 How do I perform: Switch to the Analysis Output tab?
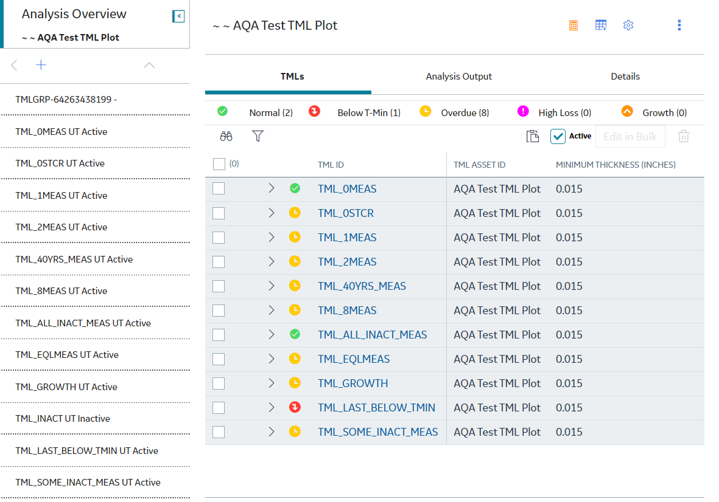click(458, 77)
